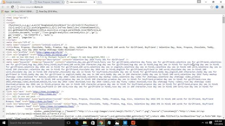This screenshot has height=126, width=225.
Task: Follow the gmpg.org/xfn/11 profile link
Action: point(50,52)
